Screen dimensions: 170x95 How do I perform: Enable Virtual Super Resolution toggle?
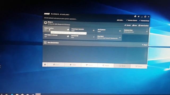coord(93,30)
